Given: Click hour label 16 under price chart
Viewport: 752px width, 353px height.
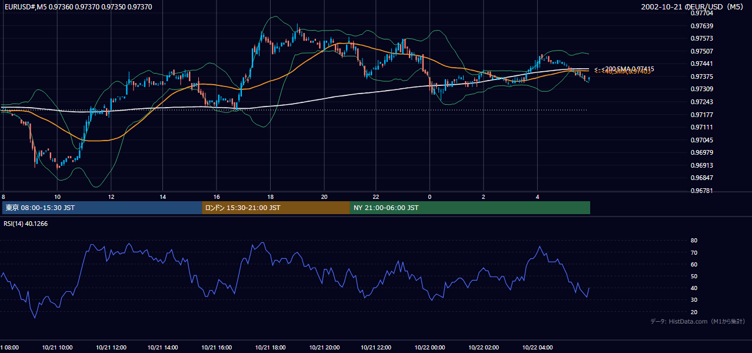Looking at the screenshot, I should point(217,197).
